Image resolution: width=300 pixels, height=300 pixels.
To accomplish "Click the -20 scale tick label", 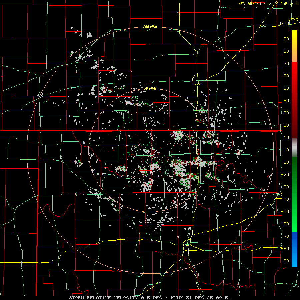I will coord(285,175).
